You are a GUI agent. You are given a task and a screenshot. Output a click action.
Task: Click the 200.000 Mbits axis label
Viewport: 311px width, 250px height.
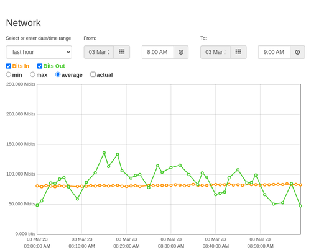[x=21, y=114]
